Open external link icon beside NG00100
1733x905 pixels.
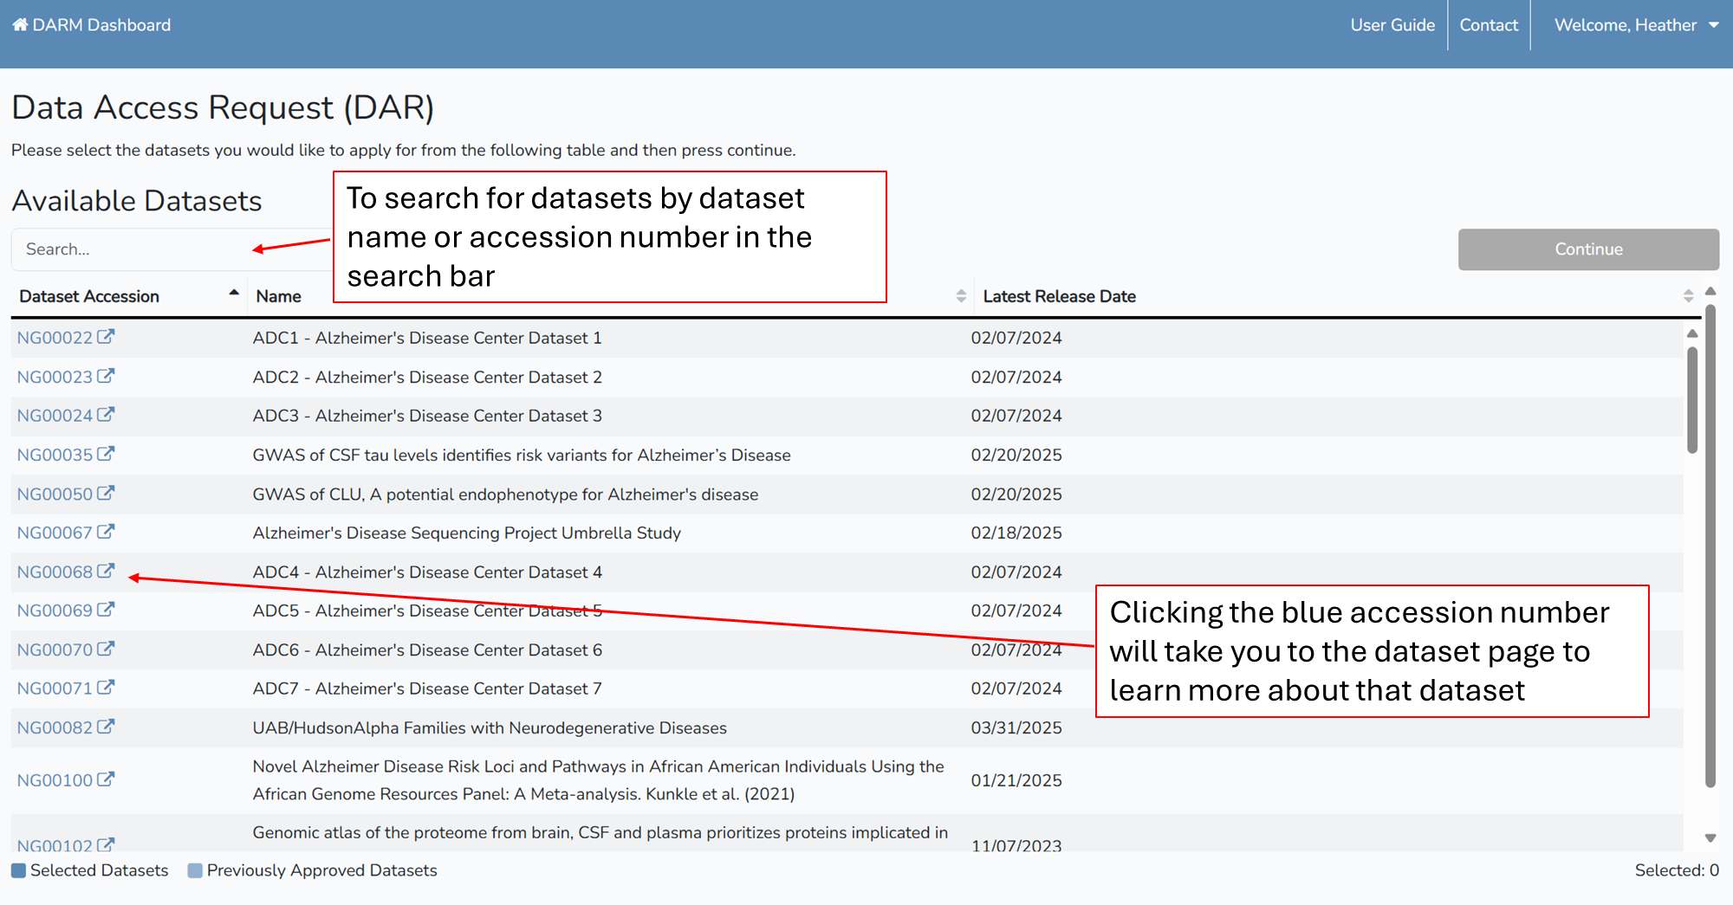coord(106,779)
